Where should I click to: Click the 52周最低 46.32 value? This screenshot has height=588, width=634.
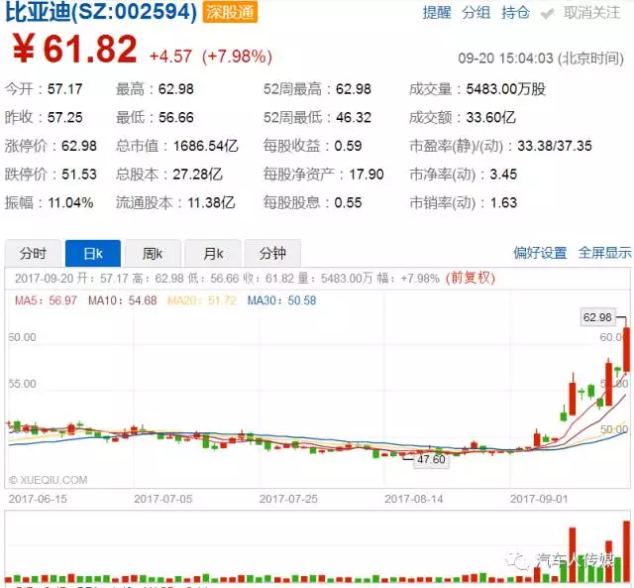[x=317, y=117]
